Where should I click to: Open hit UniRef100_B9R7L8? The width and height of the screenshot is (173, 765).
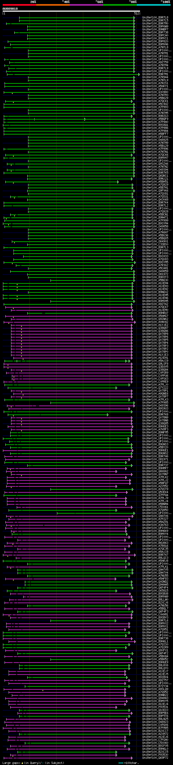click(x=155, y=18)
